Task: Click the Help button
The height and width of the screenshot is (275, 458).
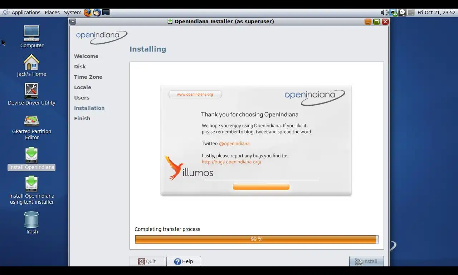Action: coord(184,261)
